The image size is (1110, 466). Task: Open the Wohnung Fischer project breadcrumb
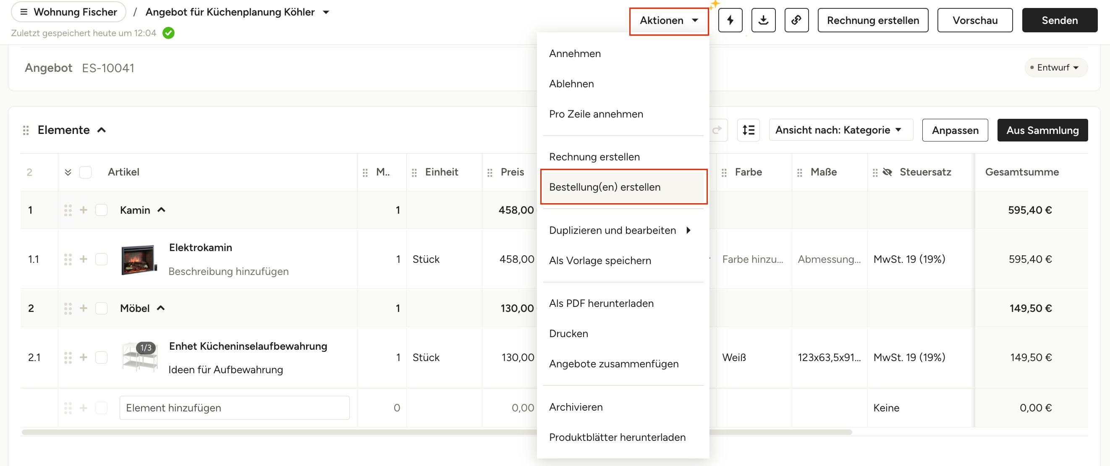[69, 12]
